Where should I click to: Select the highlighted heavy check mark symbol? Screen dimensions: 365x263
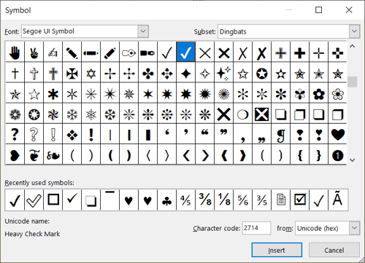[185, 52]
